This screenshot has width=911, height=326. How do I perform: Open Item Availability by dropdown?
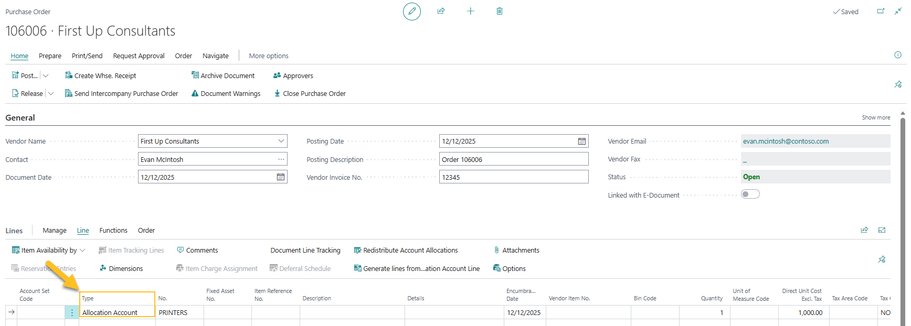coord(82,251)
